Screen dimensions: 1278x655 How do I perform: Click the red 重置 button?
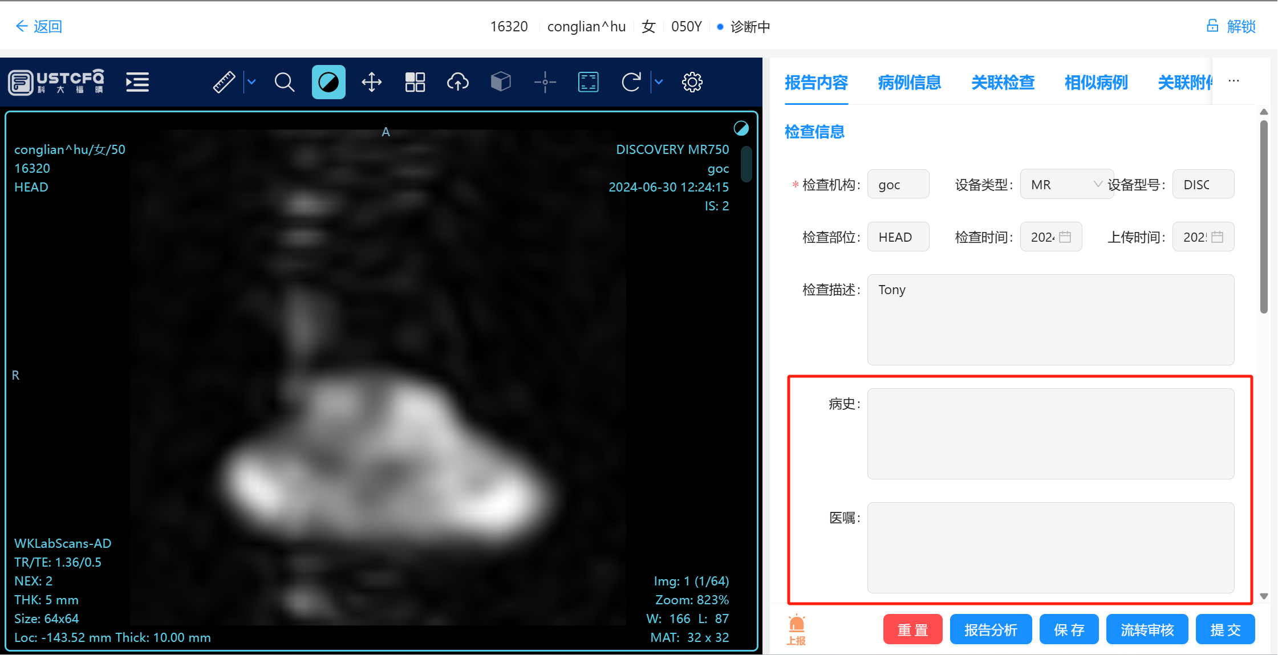pyautogui.click(x=912, y=629)
